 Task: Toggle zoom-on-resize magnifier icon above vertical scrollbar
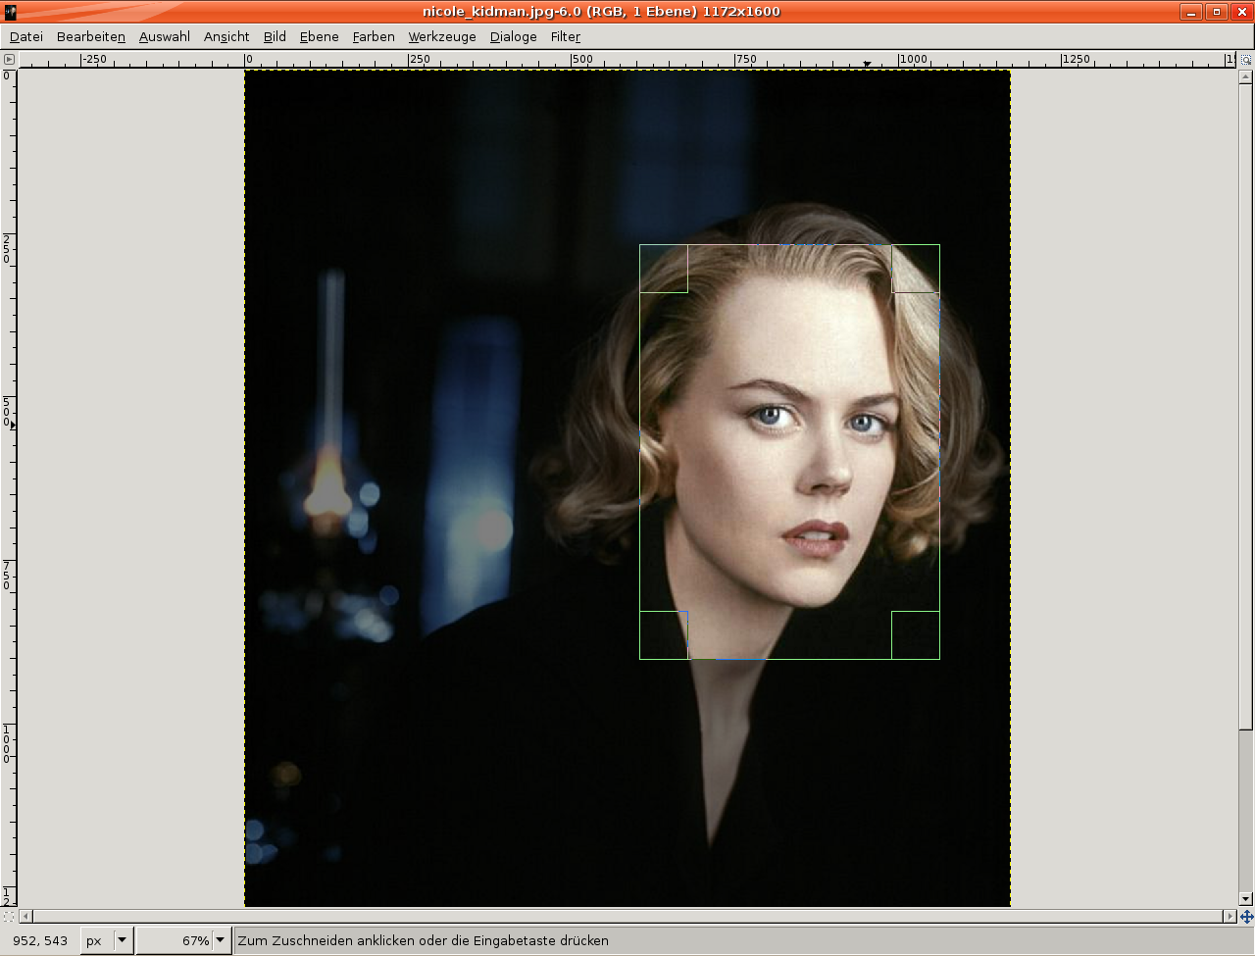(x=1246, y=60)
